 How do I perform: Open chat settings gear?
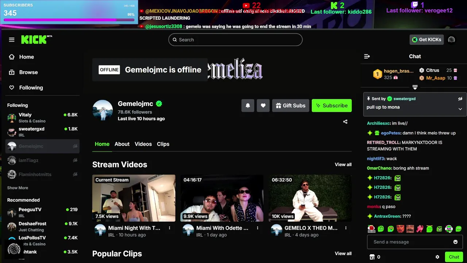[x=437, y=257]
